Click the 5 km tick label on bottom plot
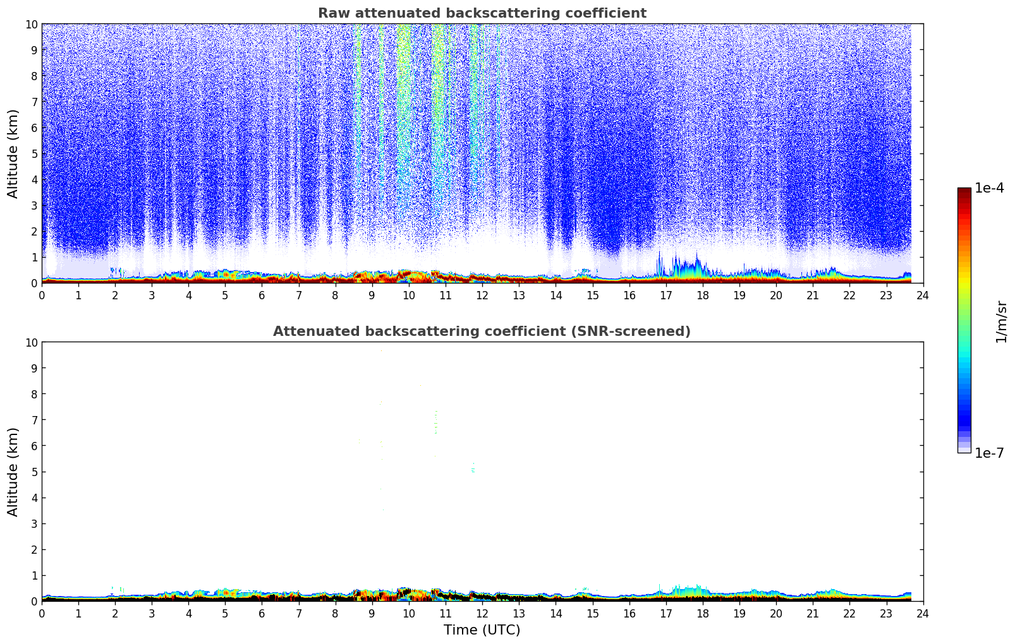This screenshot has width=1015, height=644. pyautogui.click(x=35, y=472)
